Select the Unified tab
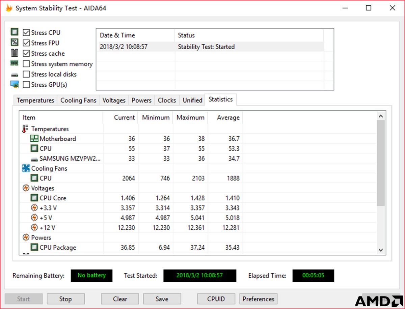 (x=192, y=101)
